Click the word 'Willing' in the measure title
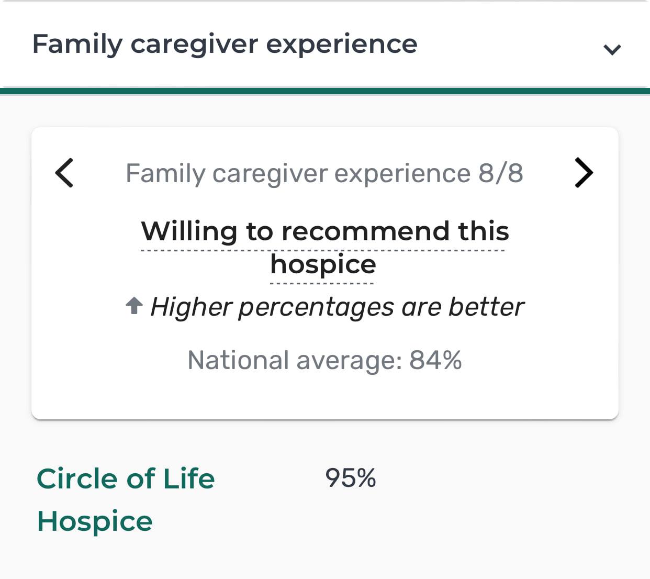The width and height of the screenshot is (650, 579). tap(189, 231)
